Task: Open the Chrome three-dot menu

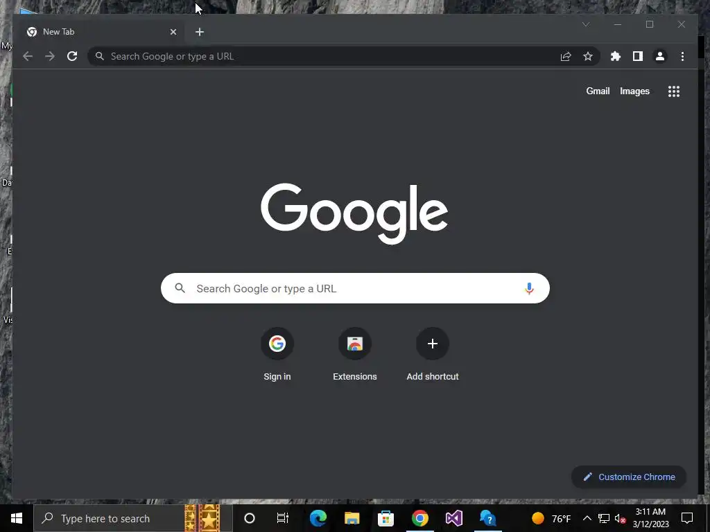Action: pos(682,56)
